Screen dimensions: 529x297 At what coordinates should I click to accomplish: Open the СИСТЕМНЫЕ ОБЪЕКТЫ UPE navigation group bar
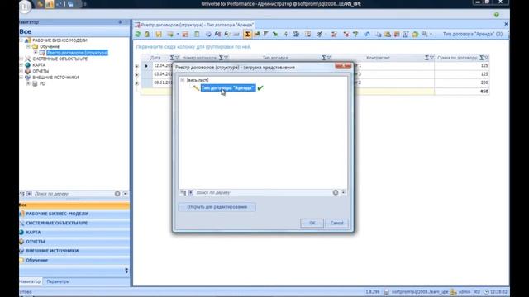[x=74, y=224]
